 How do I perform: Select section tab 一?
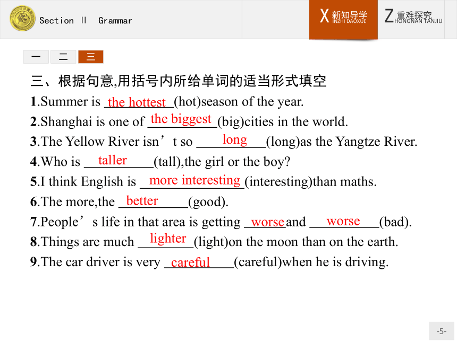click(x=36, y=57)
